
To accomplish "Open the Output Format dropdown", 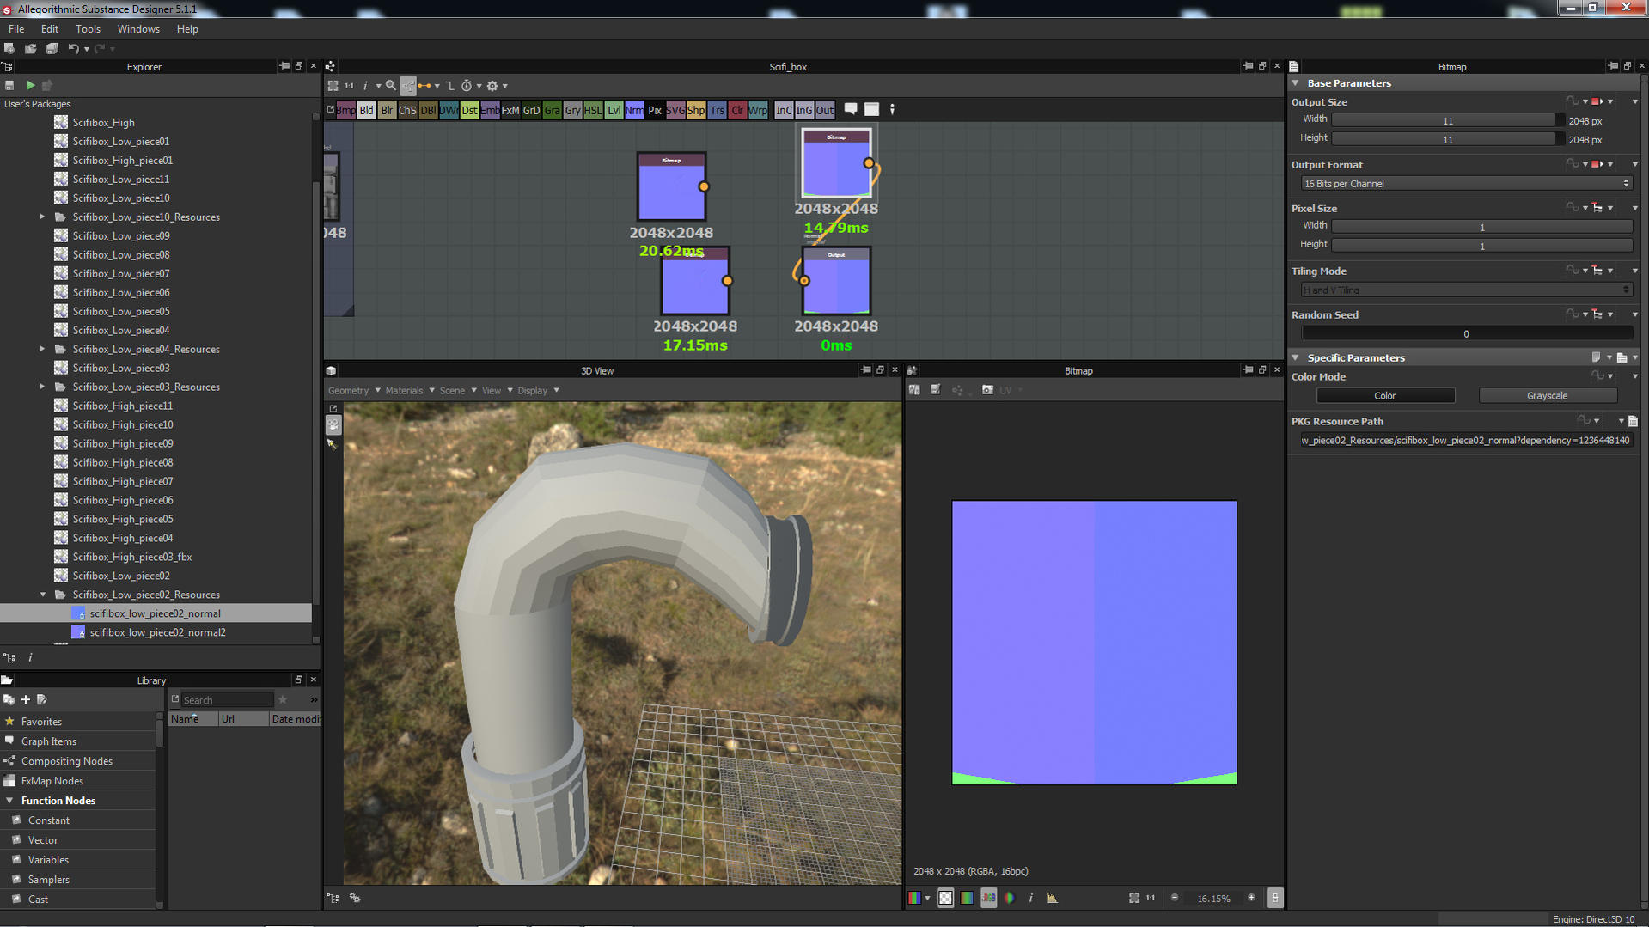I will click(x=1466, y=184).
